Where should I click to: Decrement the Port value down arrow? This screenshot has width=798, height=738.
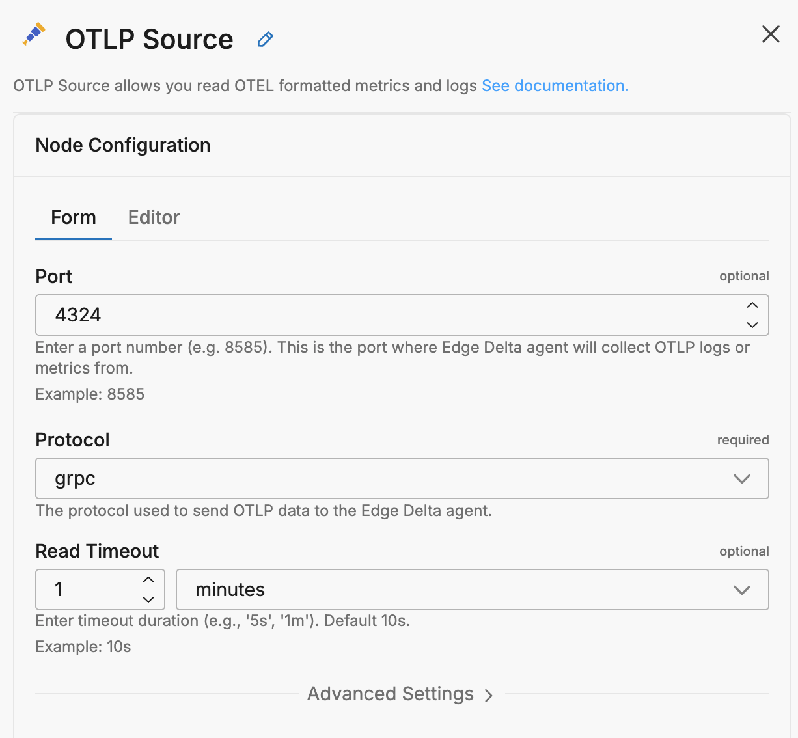tap(752, 325)
